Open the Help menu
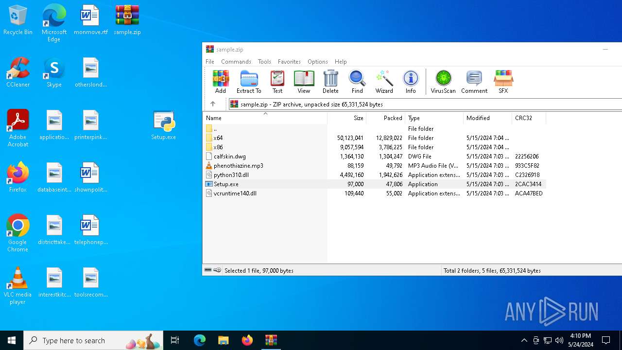 (x=341, y=62)
